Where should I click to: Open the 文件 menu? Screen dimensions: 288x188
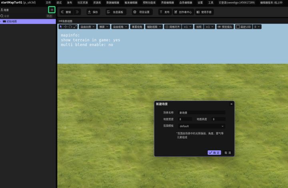coord(48,2)
